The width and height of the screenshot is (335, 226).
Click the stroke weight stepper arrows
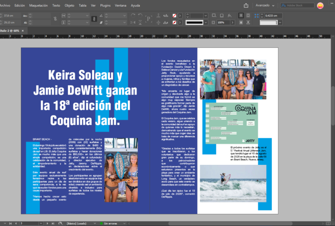[x=188, y=15]
